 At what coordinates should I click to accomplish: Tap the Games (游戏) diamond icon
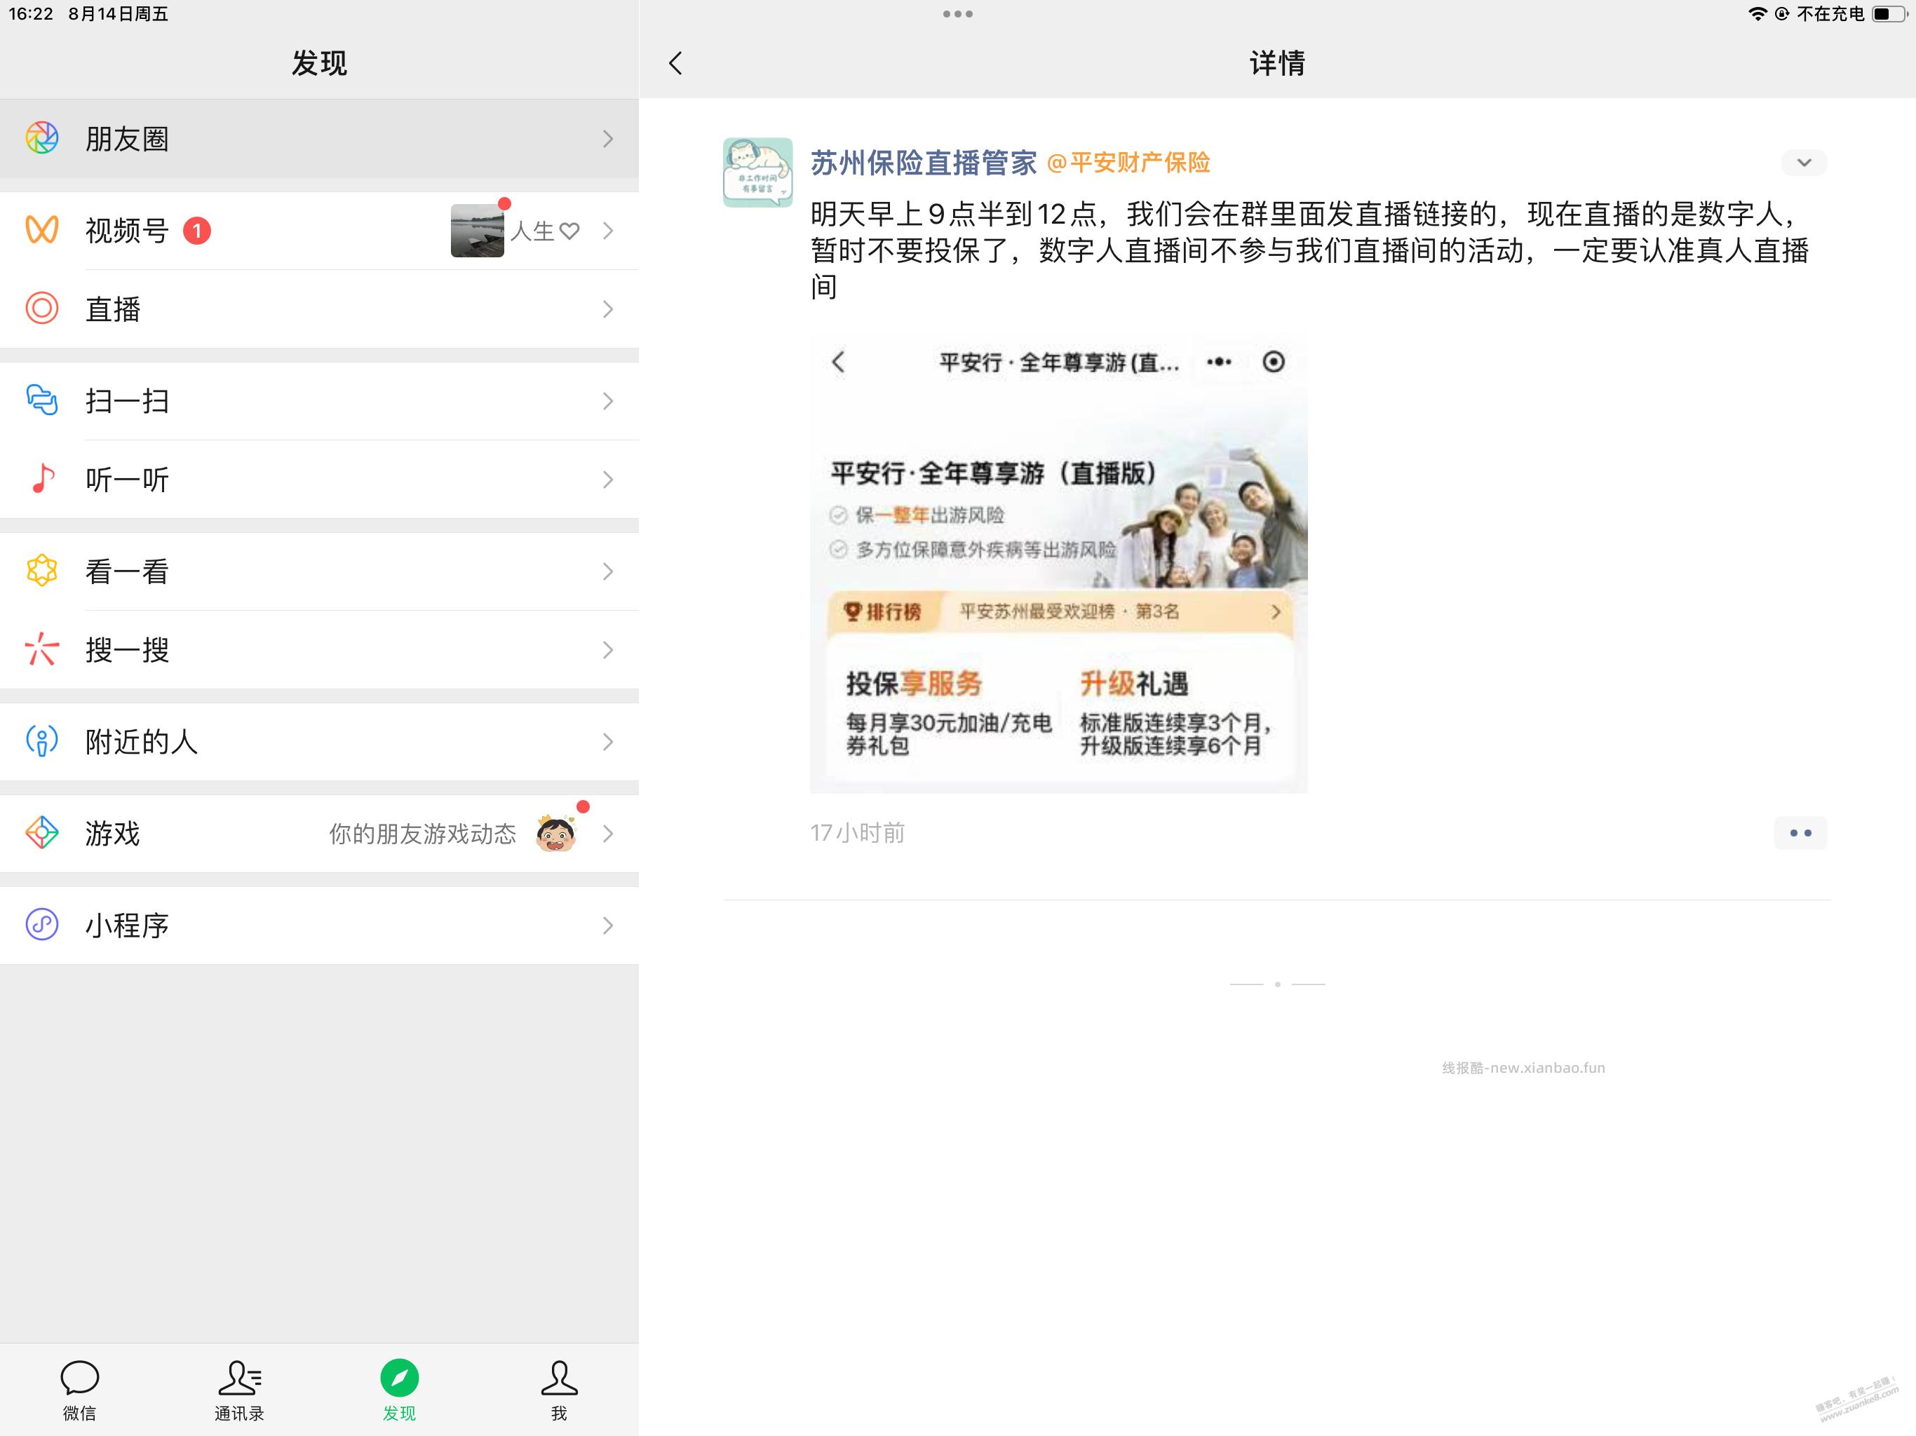(x=41, y=833)
